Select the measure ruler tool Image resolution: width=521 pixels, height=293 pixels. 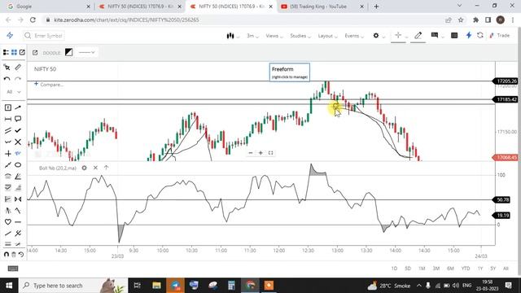click(18, 68)
